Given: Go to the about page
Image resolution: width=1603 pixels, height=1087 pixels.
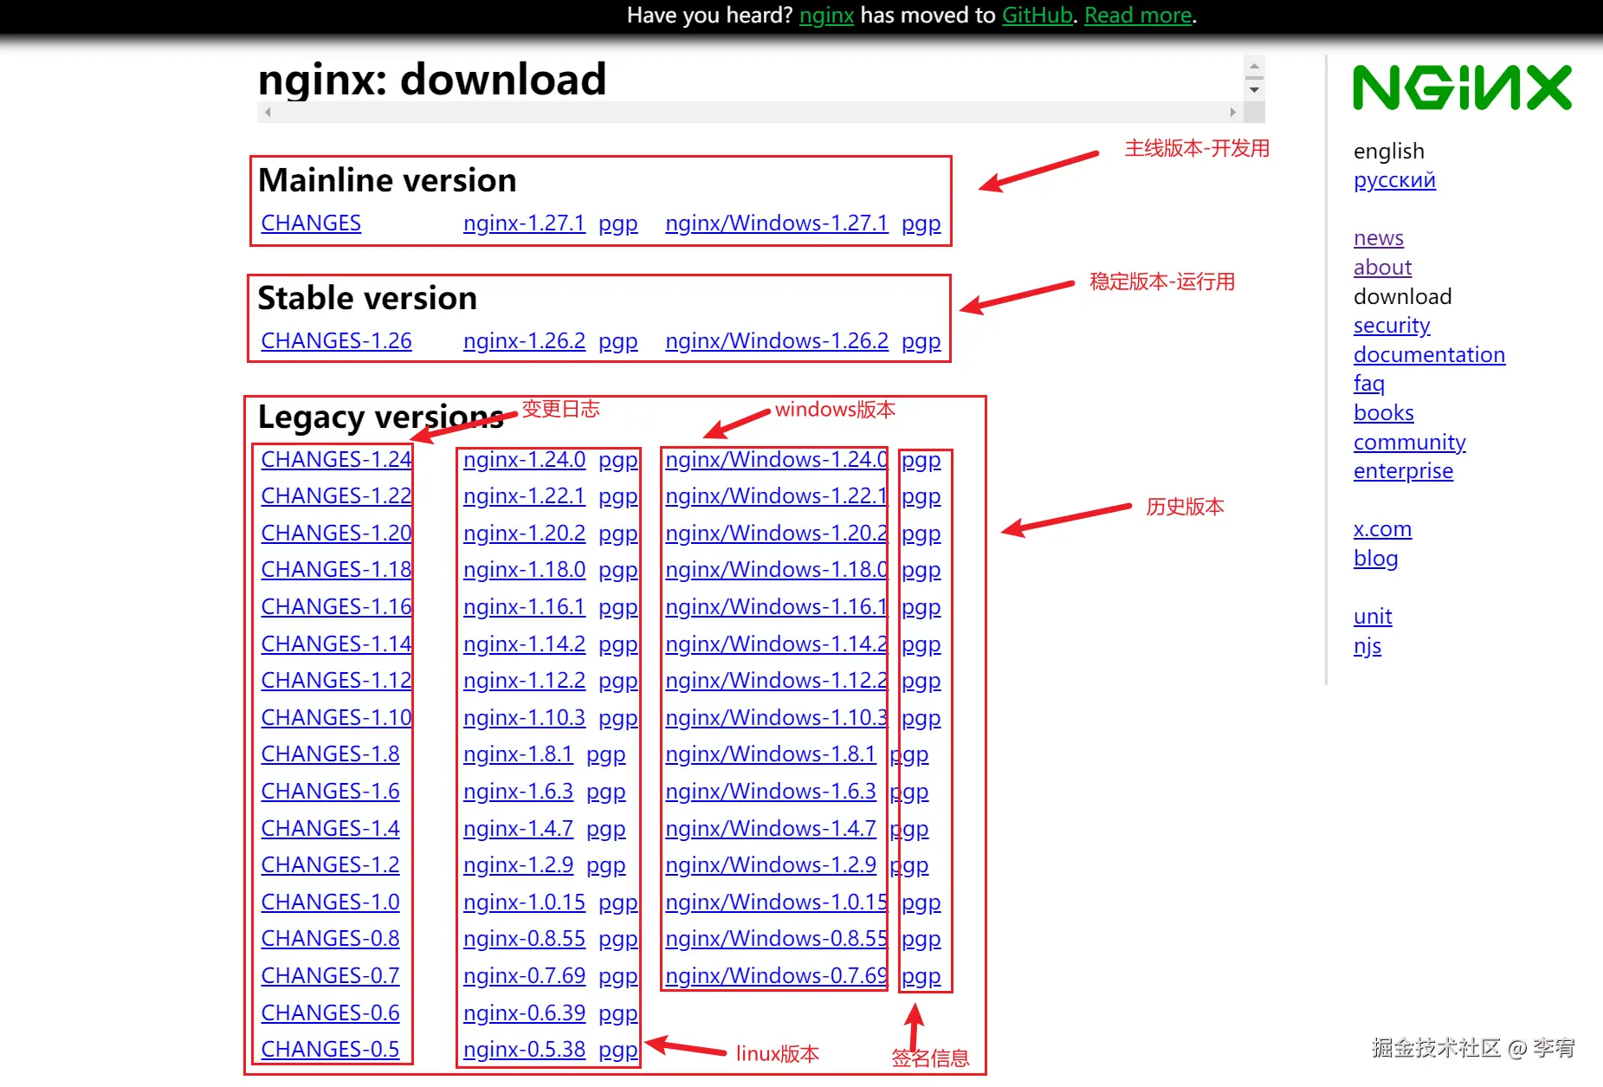Looking at the screenshot, I should pyautogui.click(x=1382, y=268).
